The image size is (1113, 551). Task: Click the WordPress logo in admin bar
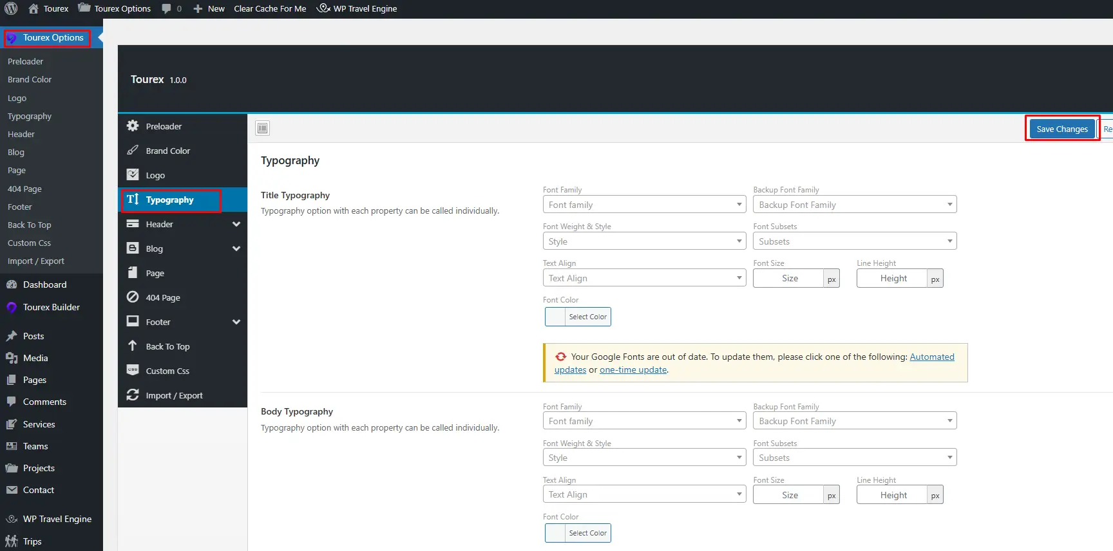click(x=11, y=8)
